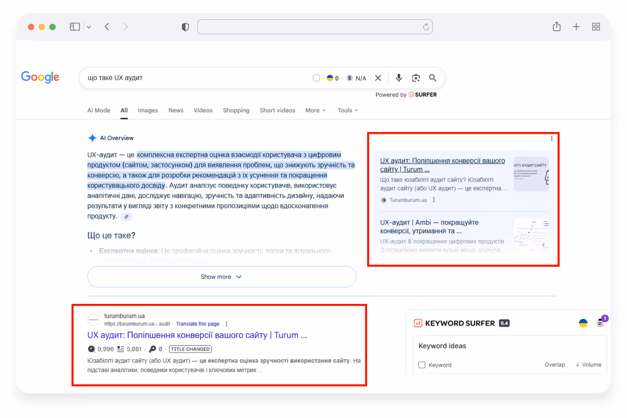627x418 pixels.
Task: Click the Keyword Surfer logo icon
Action: point(418,323)
